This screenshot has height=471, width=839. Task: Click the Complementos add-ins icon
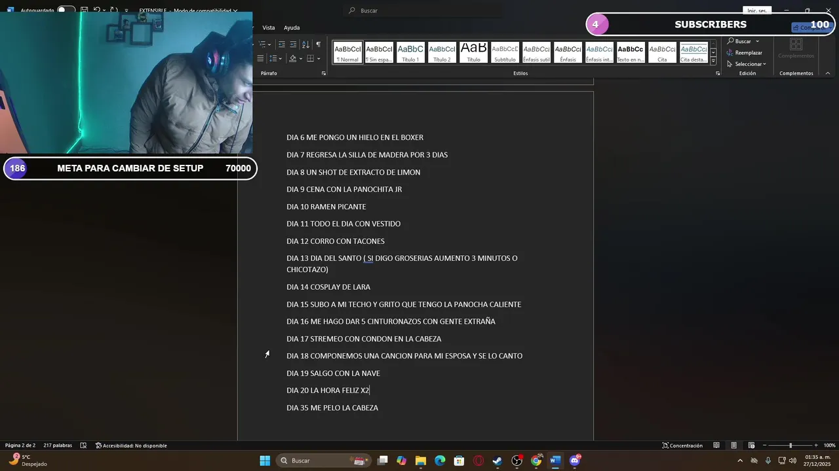(x=796, y=48)
